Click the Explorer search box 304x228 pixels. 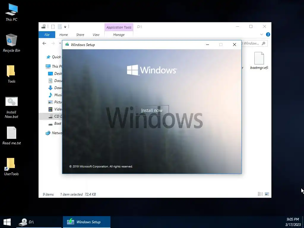pyautogui.click(x=254, y=43)
